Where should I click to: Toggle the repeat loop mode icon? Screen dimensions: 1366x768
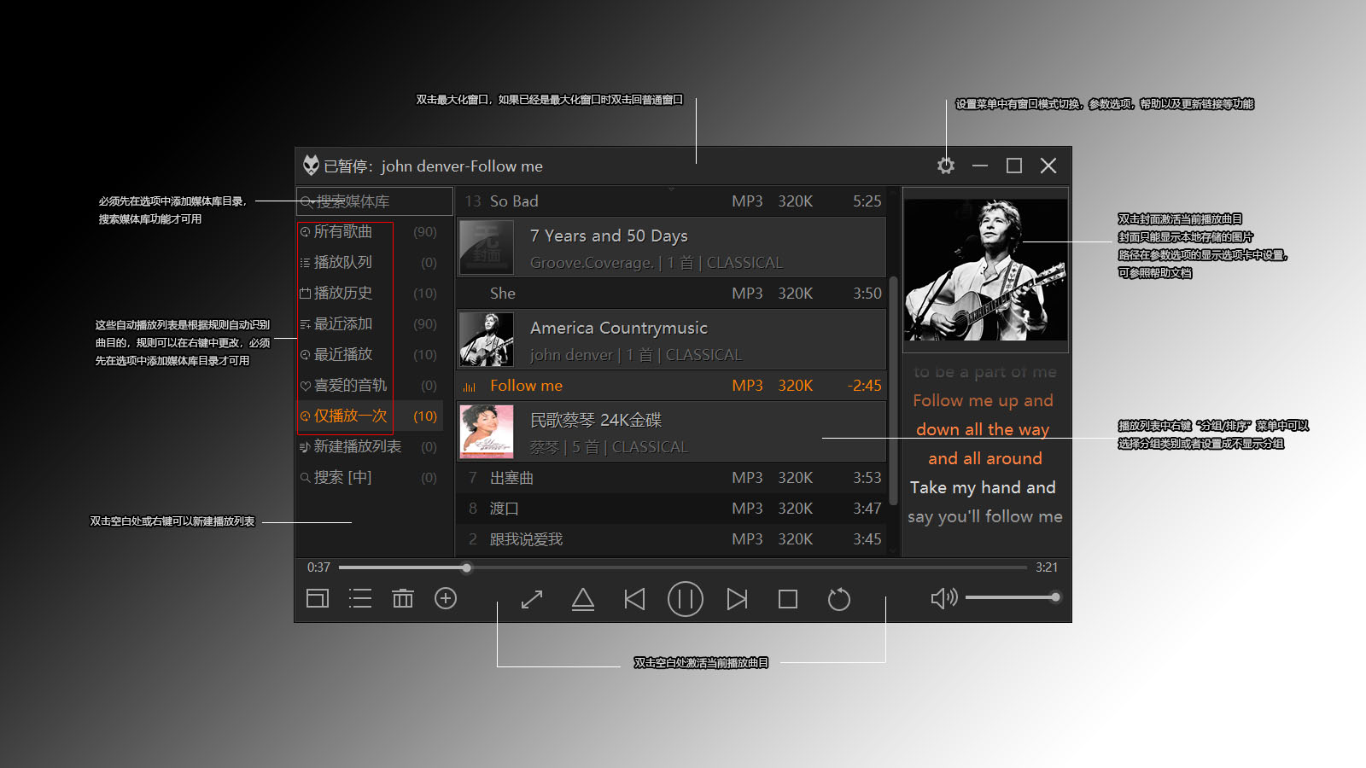tap(839, 599)
